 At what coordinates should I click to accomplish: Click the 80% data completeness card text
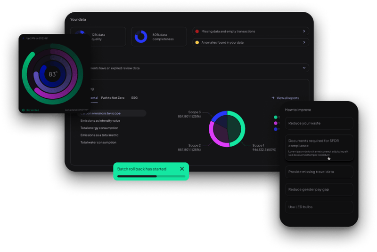[163, 37]
